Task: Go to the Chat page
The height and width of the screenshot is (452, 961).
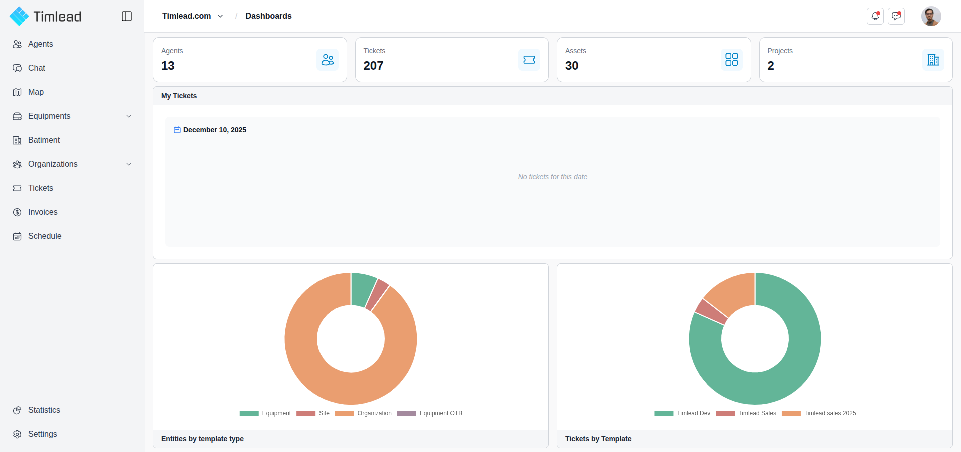Action: pyautogui.click(x=36, y=68)
